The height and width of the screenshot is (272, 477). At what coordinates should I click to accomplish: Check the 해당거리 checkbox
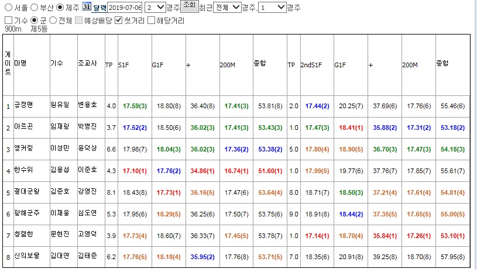[x=151, y=20]
